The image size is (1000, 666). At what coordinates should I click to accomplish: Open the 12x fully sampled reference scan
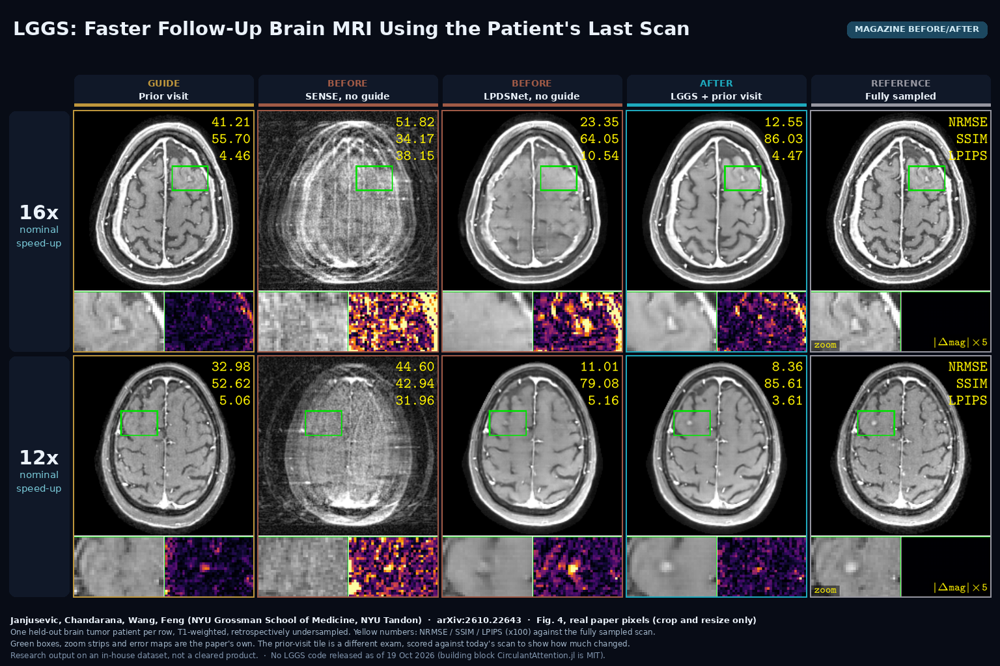(x=901, y=446)
